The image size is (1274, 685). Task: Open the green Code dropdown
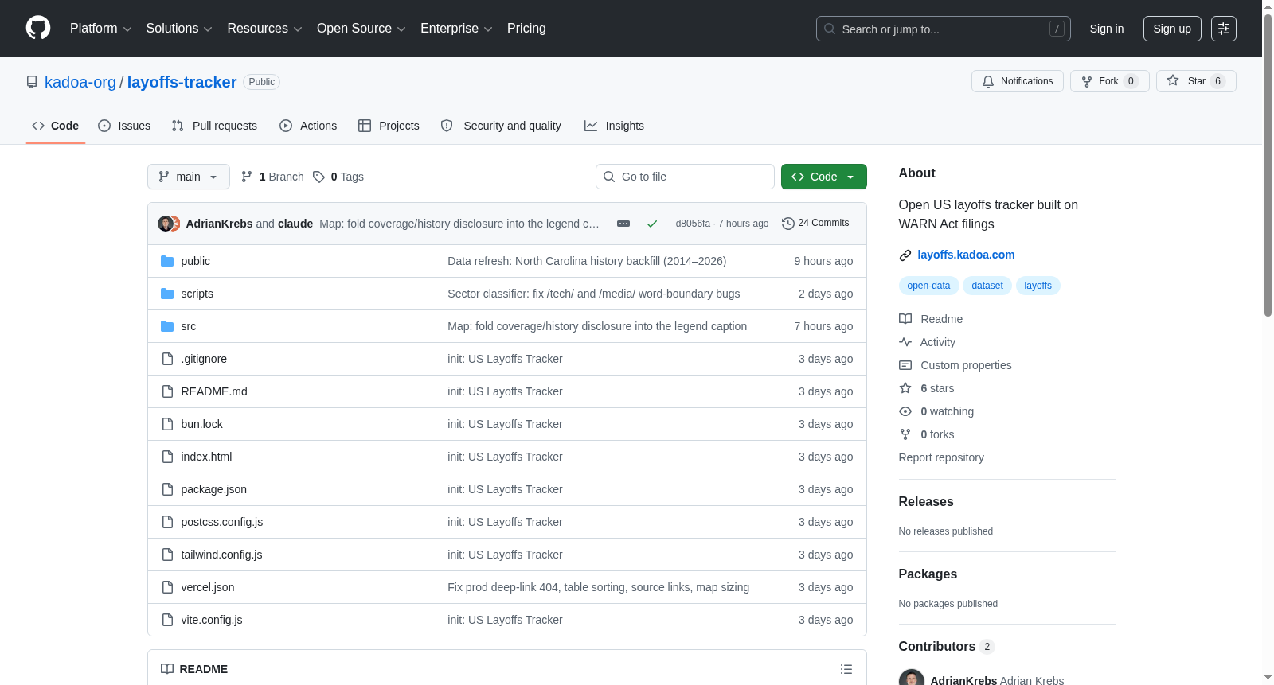[824, 177]
